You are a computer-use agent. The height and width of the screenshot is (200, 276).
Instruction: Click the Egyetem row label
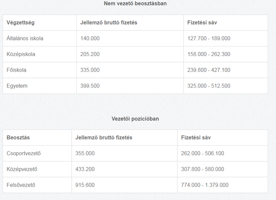click(17, 86)
